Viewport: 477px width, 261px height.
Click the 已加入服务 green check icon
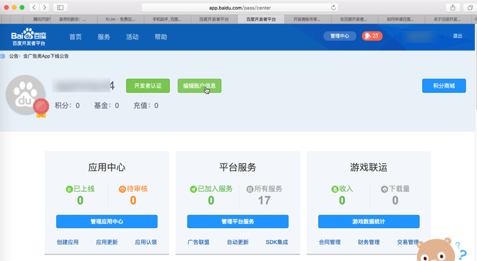[193, 189]
